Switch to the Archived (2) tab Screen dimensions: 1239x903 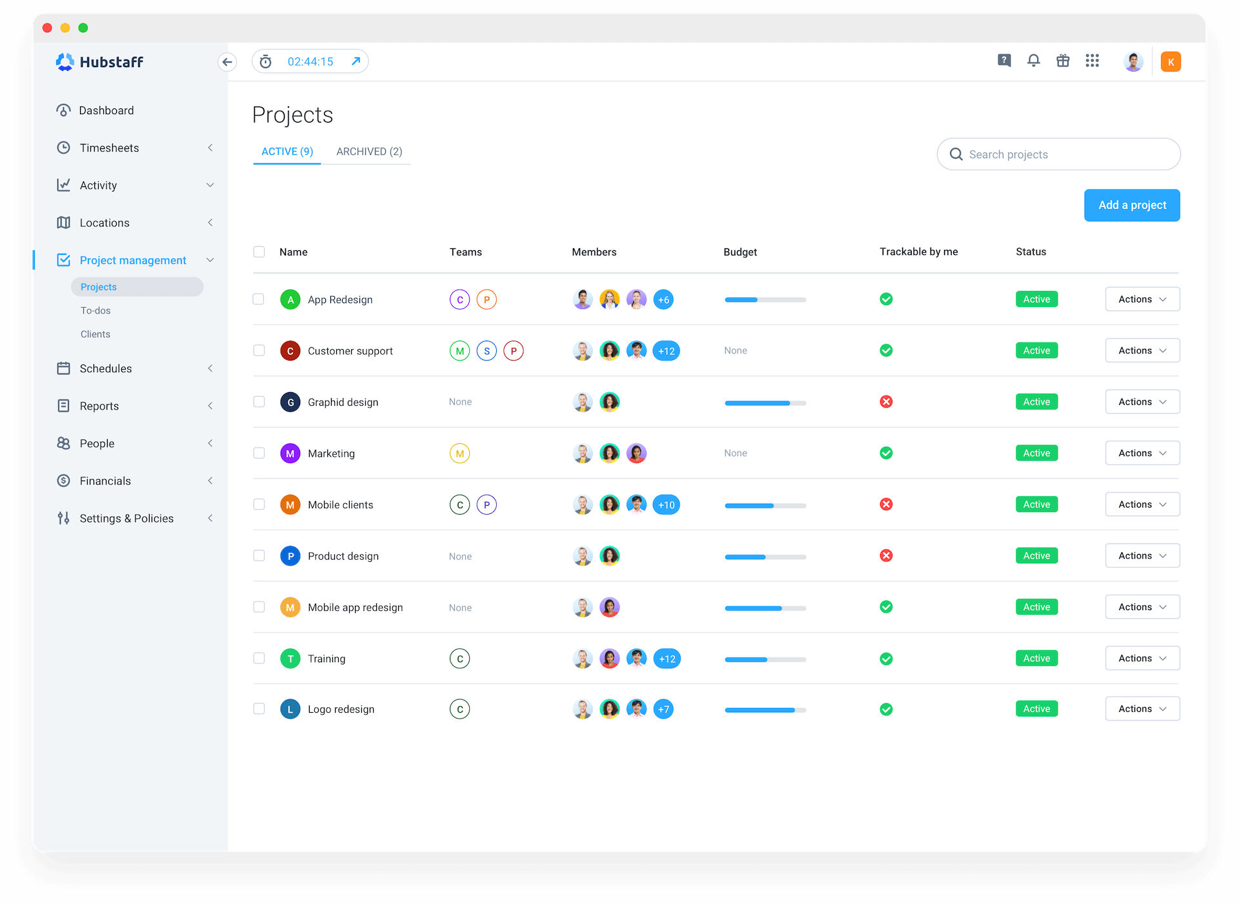point(369,152)
